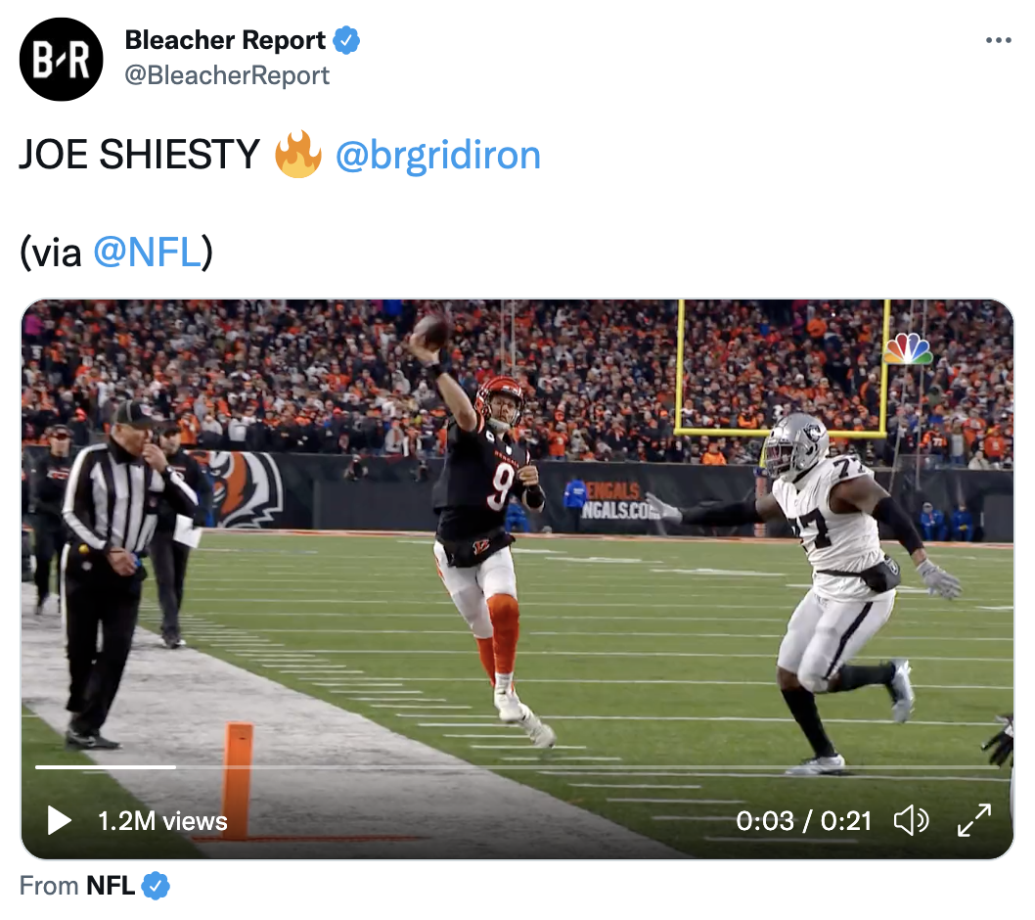Click the 0:03 / 0:21 time display
1035x920 pixels.
point(803,821)
